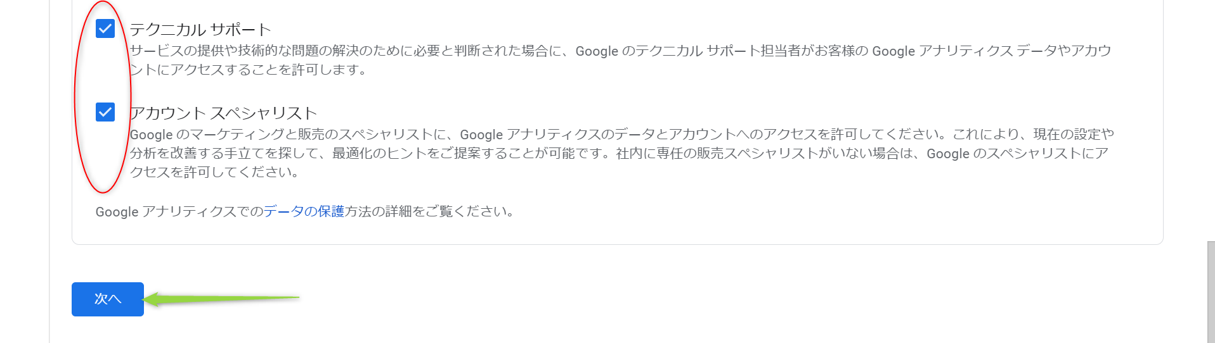Click the アカウント スペシャリスト heading label

(223, 113)
